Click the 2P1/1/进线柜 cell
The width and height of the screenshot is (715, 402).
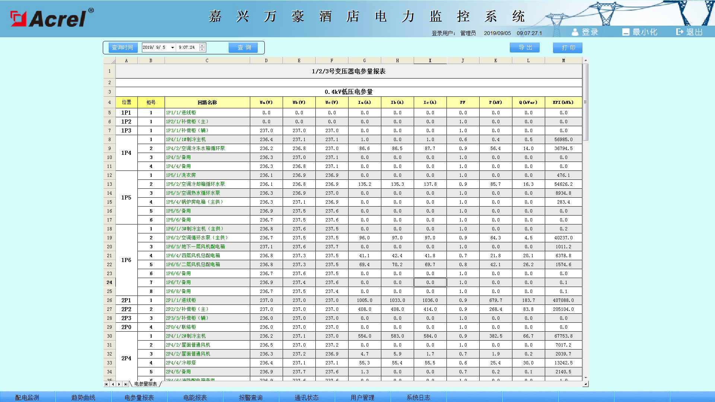(x=207, y=300)
